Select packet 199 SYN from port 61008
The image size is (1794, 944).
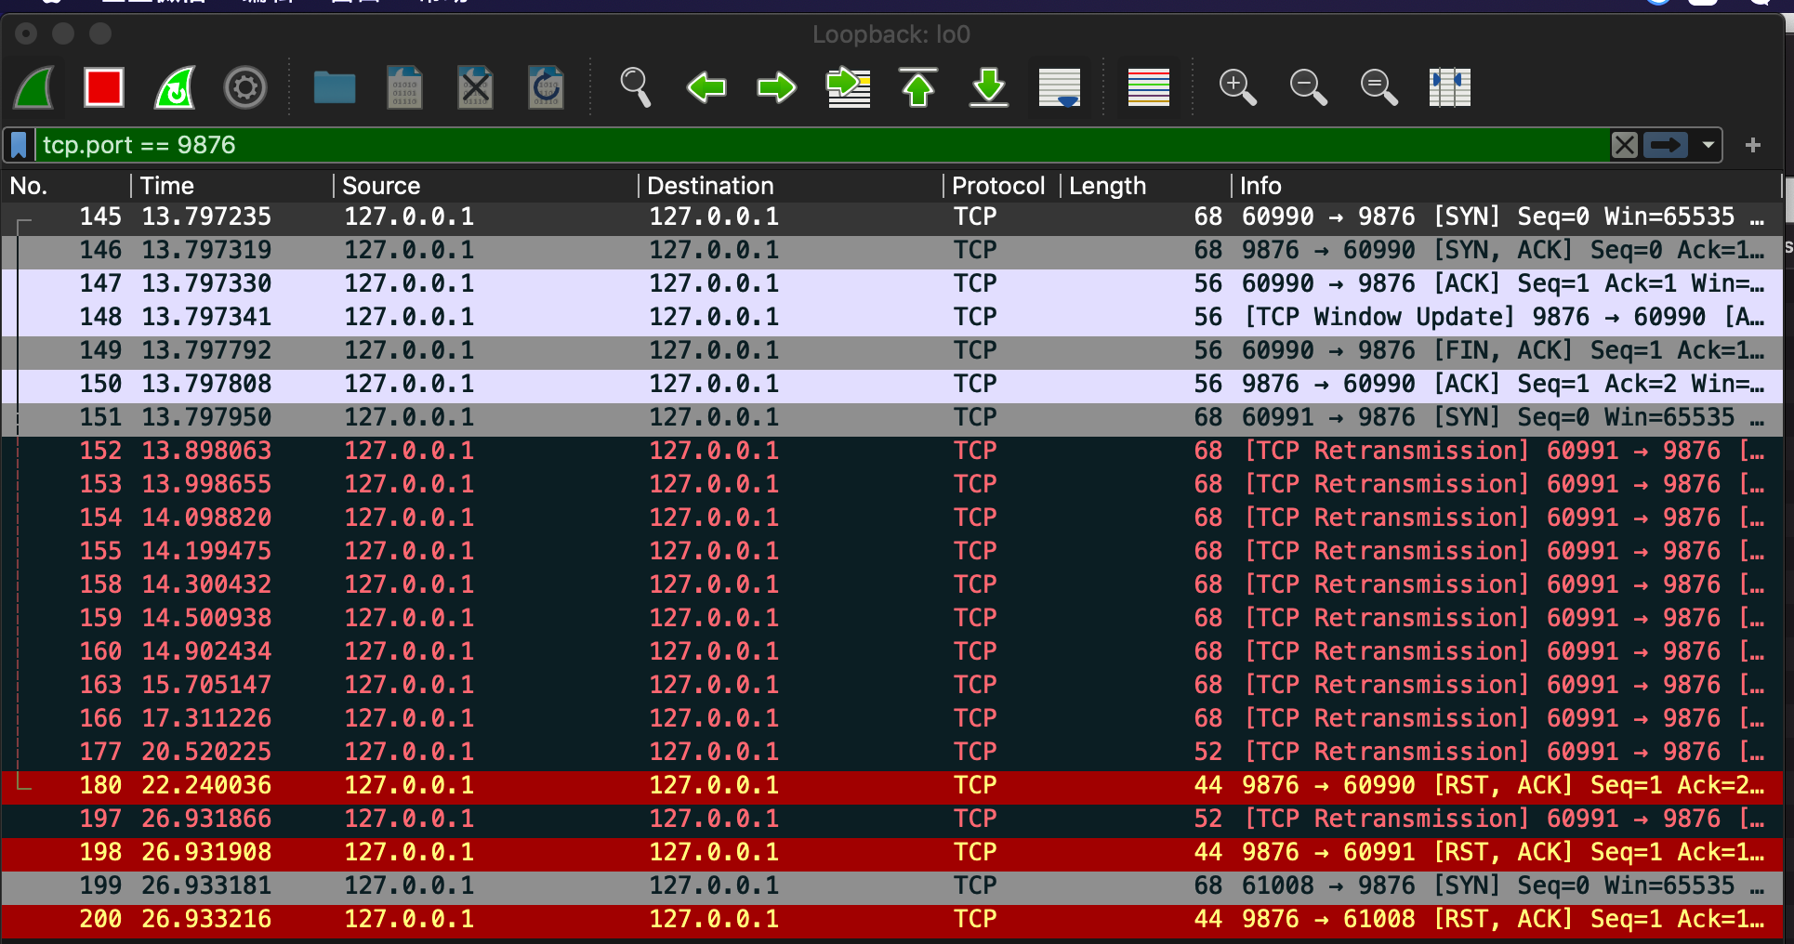(x=892, y=886)
